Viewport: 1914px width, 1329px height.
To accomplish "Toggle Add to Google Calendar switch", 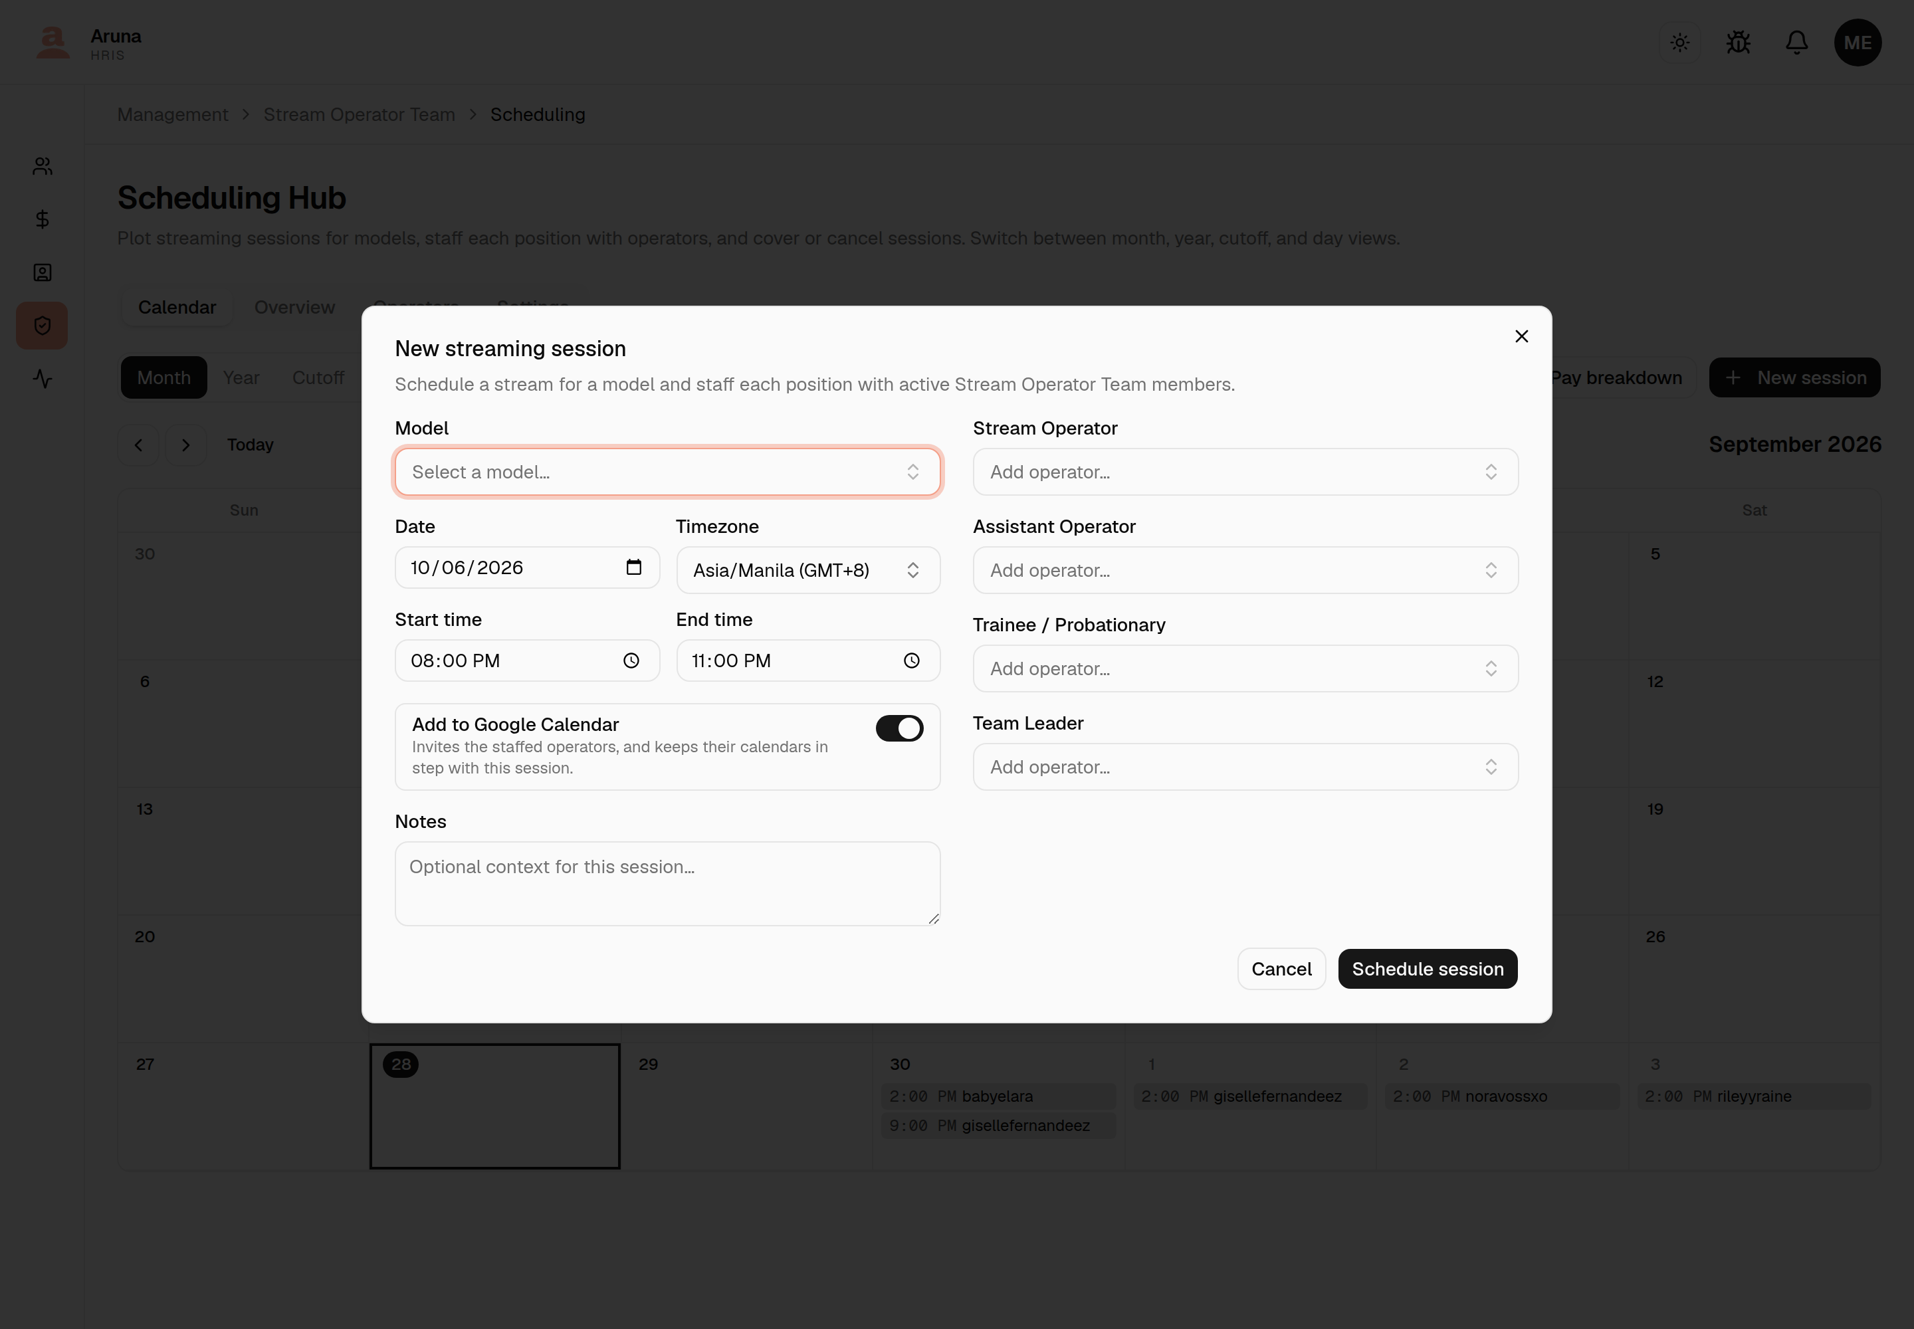I will tap(900, 728).
